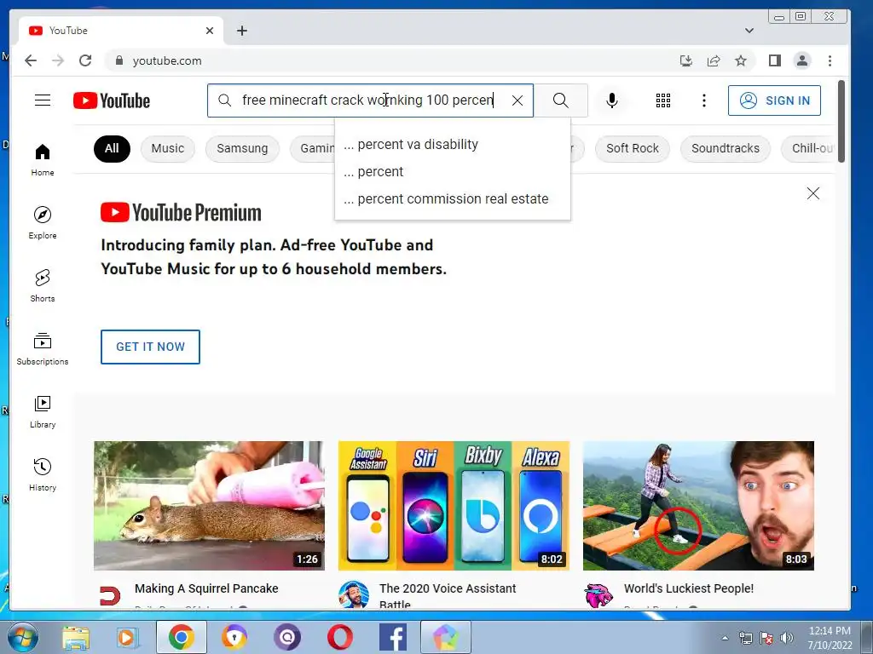The width and height of the screenshot is (873, 654).
Task: Open Opera from the taskbar
Action: [x=339, y=638]
